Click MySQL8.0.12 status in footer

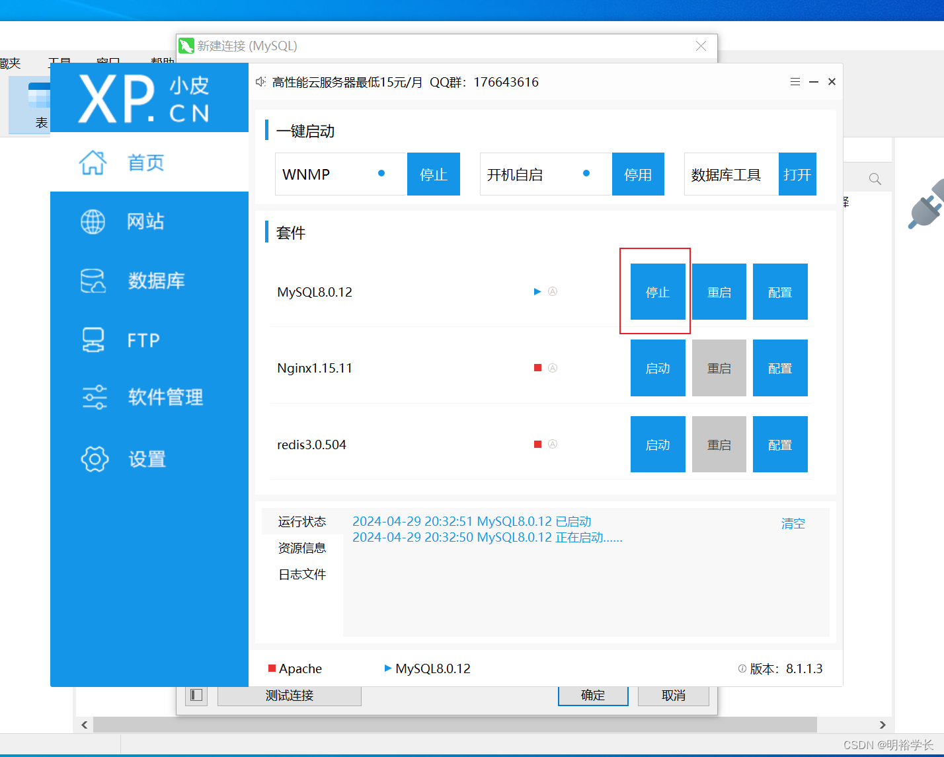[428, 668]
